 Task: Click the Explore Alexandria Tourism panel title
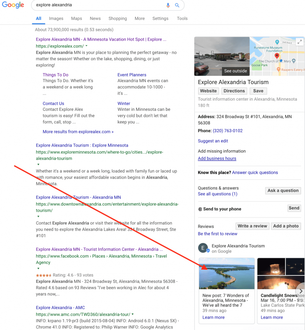point(233,82)
